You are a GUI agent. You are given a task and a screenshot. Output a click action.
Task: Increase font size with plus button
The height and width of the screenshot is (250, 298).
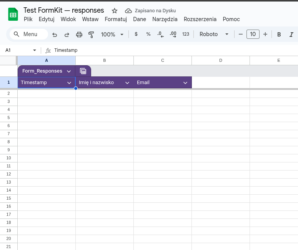coord(265,34)
